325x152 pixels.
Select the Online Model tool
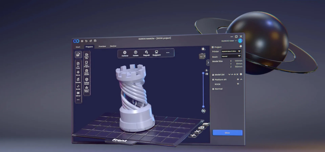[x=87, y=81]
